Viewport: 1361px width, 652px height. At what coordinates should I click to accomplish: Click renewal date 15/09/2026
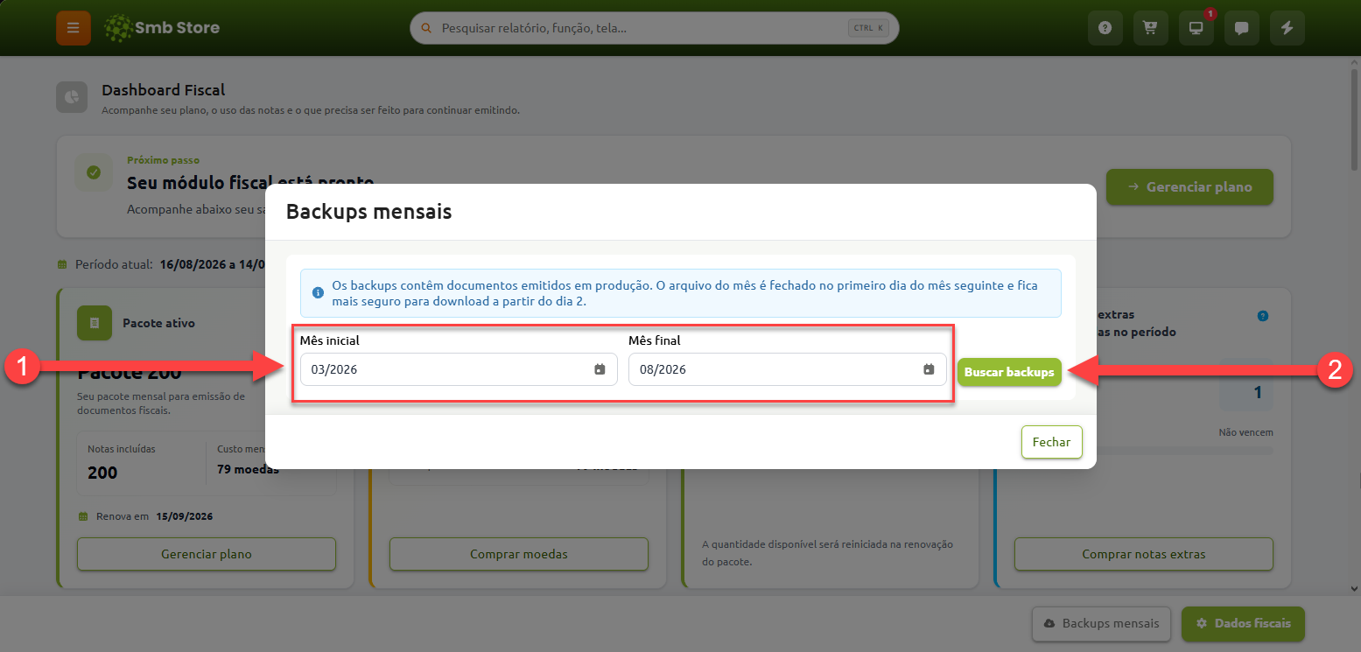click(184, 516)
